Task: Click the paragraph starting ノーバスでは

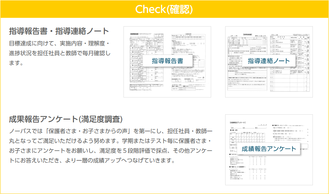Action: (111, 146)
